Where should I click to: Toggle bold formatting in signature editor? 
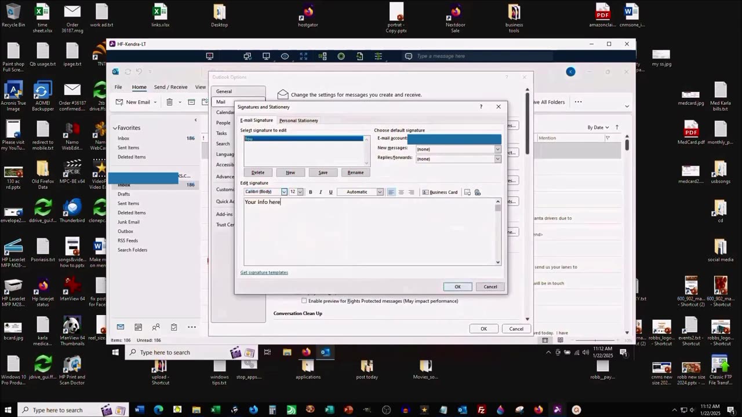pyautogui.click(x=310, y=192)
